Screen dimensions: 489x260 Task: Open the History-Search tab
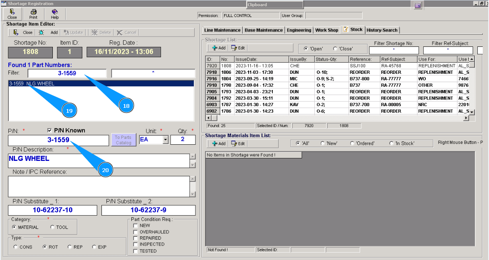pyautogui.click(x=382, y=30)
